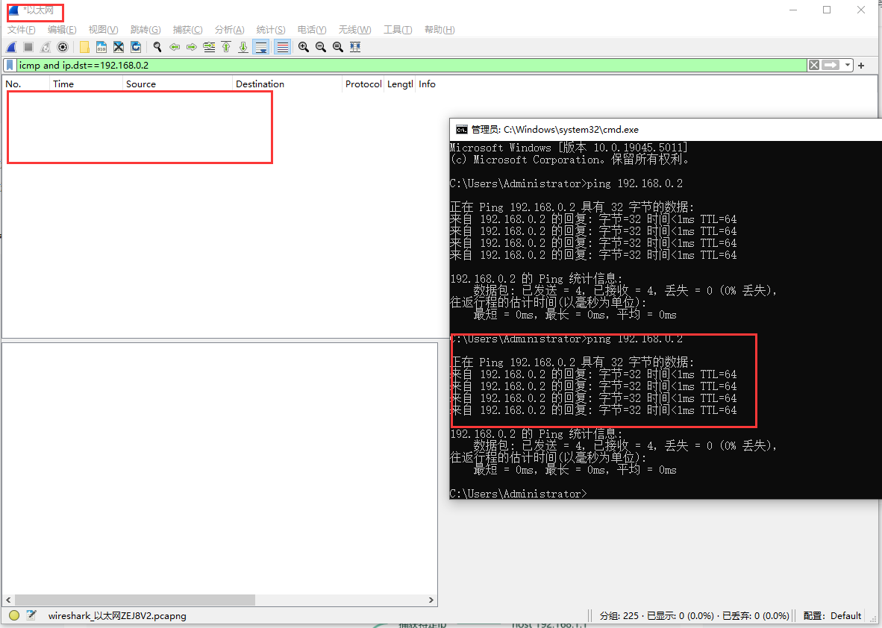The width and height of the screenshot is (882, 628).
Task: Add a display filter button
Action: pos(861,66)
